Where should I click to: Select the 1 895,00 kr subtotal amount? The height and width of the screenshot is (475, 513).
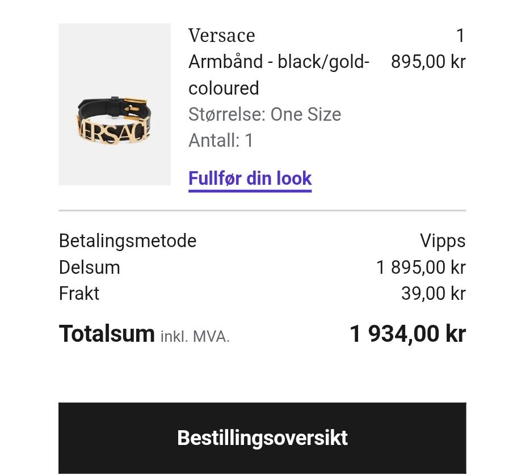pyautogui.click(x=421, y=267)
